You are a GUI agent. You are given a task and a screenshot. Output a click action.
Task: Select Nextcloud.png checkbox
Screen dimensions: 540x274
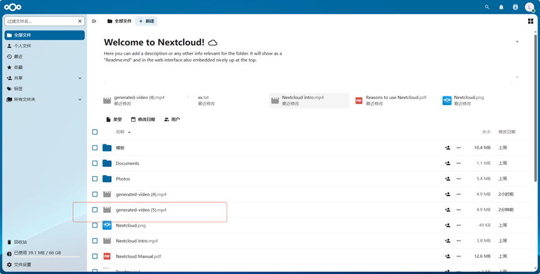(95, 225)
